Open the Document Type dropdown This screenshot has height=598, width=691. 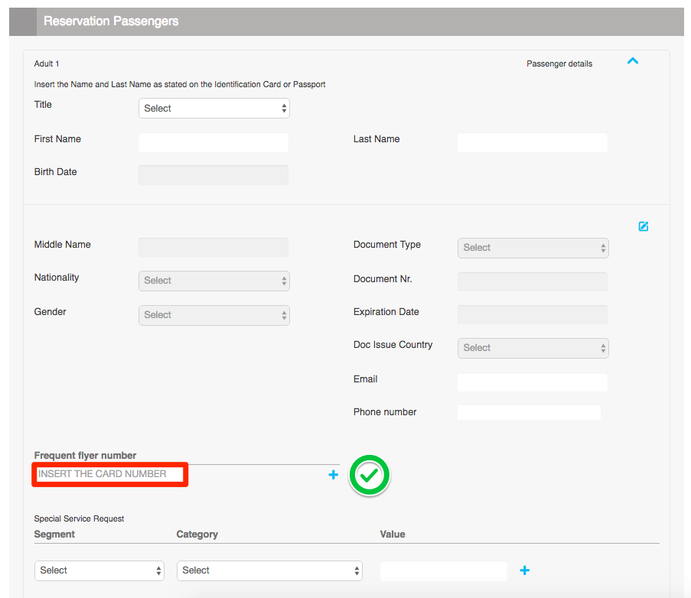pos(533,248)
